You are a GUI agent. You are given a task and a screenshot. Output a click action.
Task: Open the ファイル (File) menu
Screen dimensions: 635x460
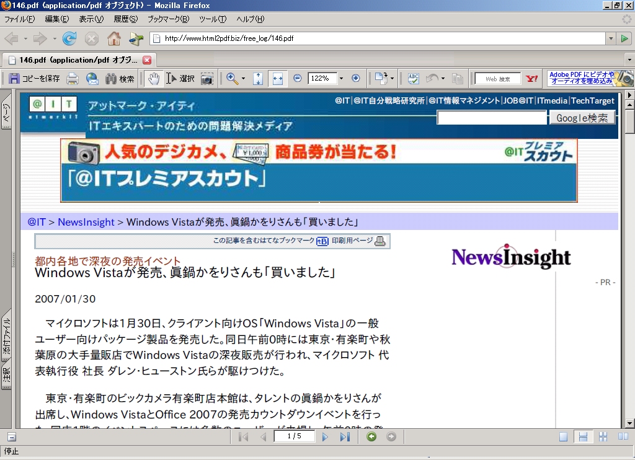coord(19,19)
